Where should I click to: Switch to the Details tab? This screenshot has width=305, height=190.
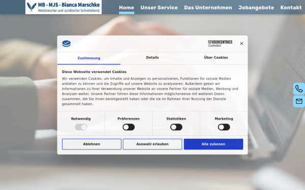[152, 58]
